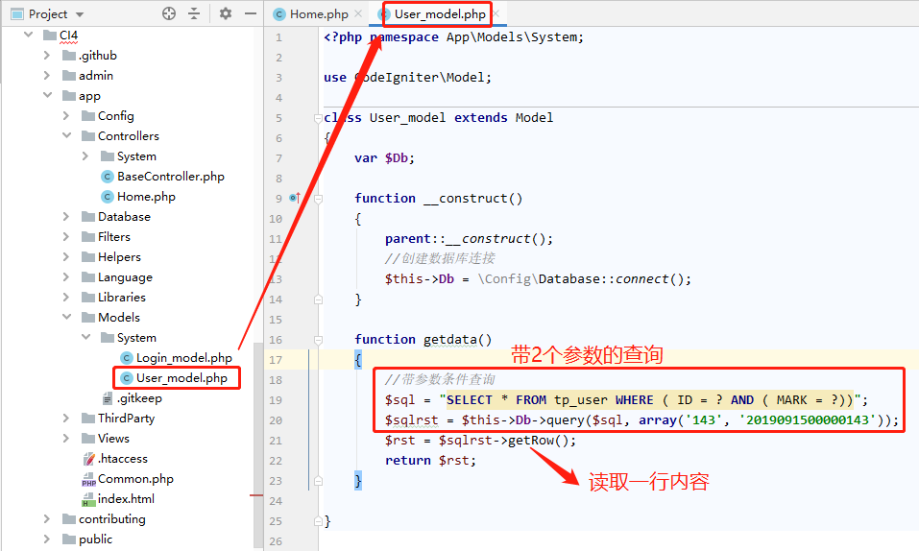Select the Config folder label

116,115
